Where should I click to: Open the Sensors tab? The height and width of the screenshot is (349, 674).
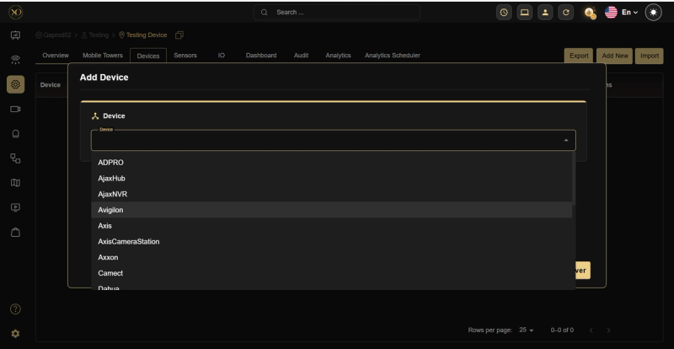(x=185, y=56)
